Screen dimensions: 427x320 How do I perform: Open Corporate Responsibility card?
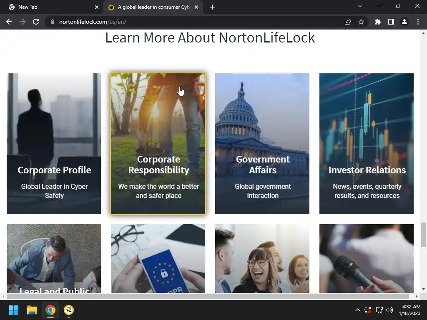(158, 144)
